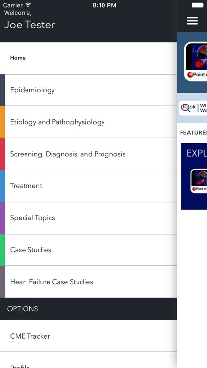Viewport: 207px width, 368px height.
Task: Go to Screening, Diagnosis, and Prognosis
Action: tap(88, 154)
